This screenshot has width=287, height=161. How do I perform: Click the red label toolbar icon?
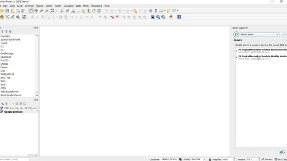point(117,17)
